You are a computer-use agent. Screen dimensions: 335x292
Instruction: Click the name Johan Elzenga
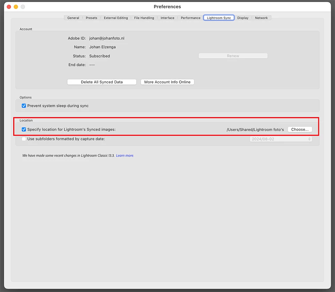click(102, 47)
